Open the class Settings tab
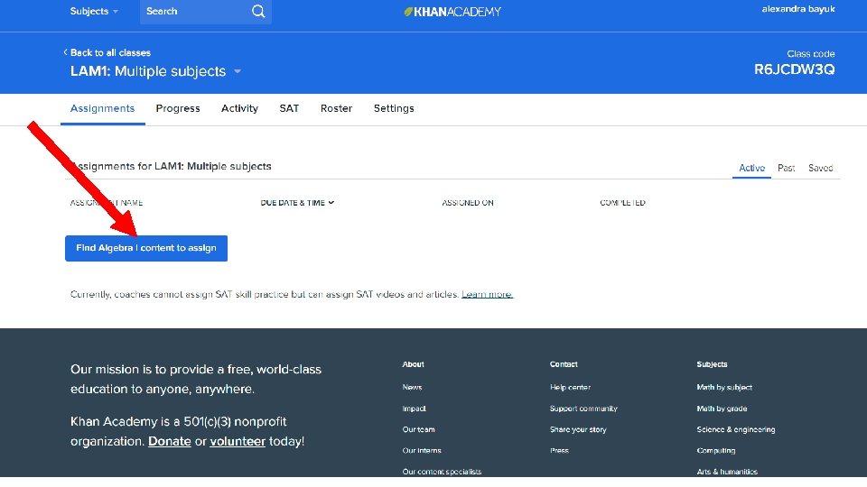Viewport: 867px width, 487px height. pos(394,108)
